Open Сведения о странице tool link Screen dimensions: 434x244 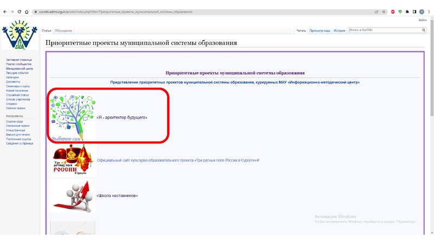point(20,144)
